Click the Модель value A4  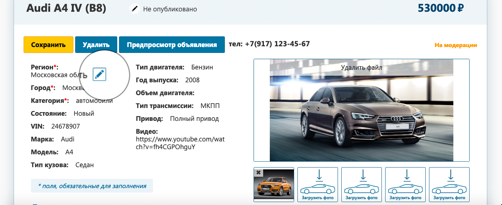[x=69, y=152]
